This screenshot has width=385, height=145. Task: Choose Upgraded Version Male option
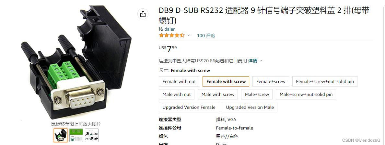250,107
